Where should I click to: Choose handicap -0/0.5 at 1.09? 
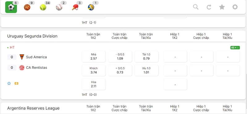[x=120, y=57]
